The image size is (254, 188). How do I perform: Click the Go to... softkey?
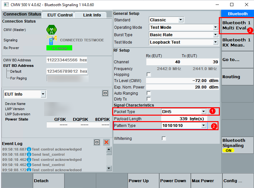pyautogui.click(x=237, y=59)
